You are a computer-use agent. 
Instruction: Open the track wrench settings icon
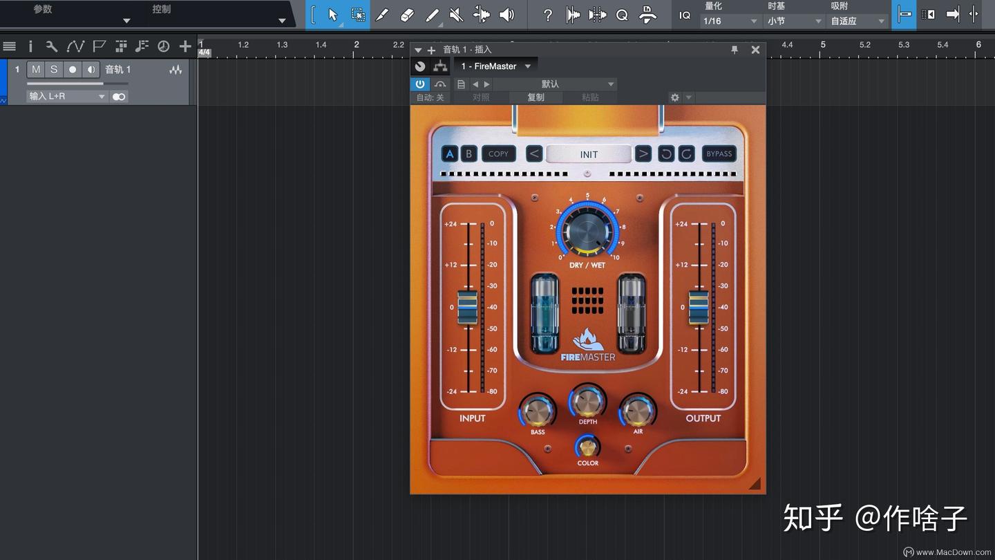(x=51, y=46)
